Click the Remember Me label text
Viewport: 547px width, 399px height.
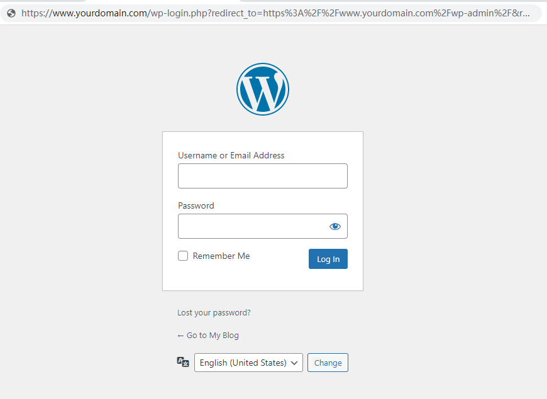point(221,256)
